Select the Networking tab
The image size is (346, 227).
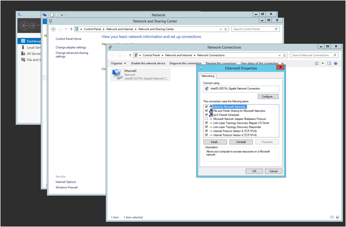click(x=208, y=76)
